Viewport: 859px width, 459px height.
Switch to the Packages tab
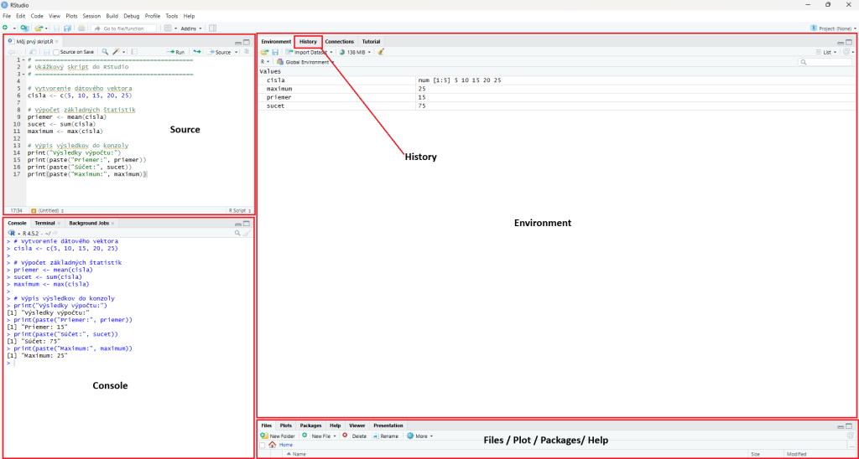tap(310, 425)
